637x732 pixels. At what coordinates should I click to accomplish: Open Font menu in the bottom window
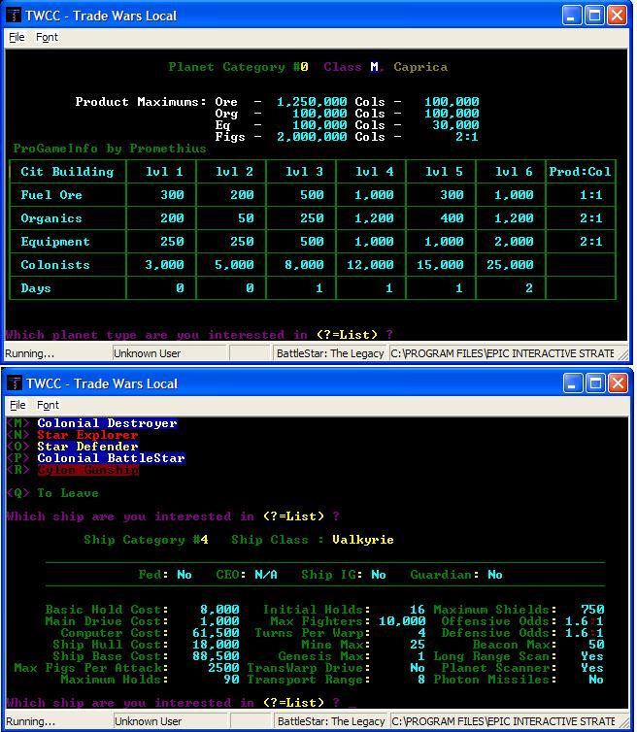click(47, 405)
